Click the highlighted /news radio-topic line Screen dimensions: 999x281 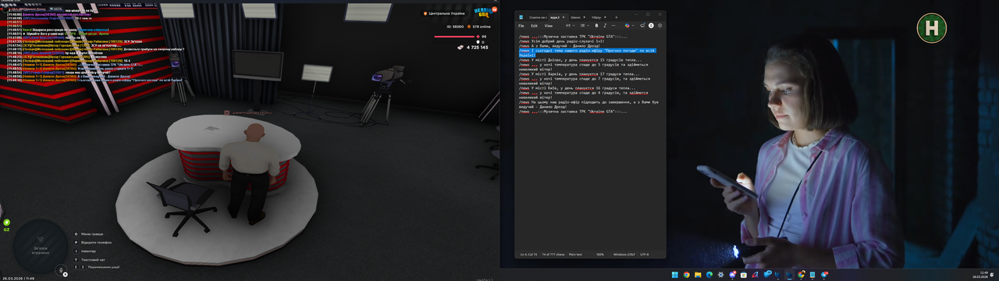[x=588, y=52]
